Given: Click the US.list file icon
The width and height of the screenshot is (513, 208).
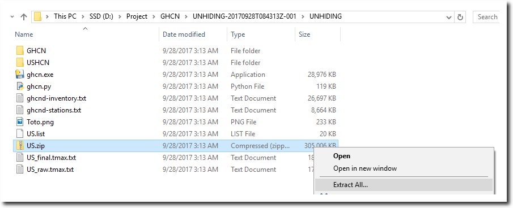Looking at the screenshot, I should 20,133.
